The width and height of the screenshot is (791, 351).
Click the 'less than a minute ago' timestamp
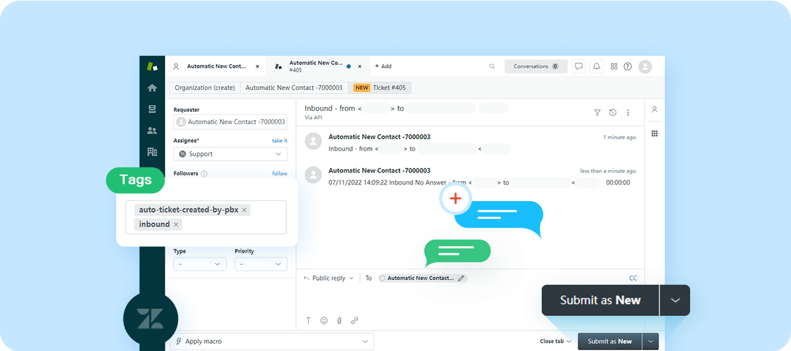click(608, 171)
